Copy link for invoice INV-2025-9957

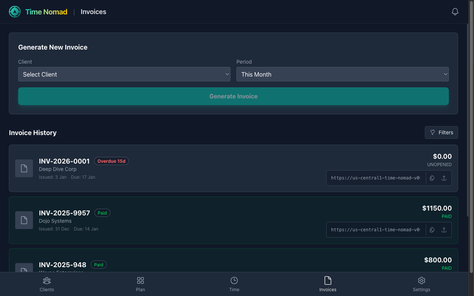coord(432,230)
